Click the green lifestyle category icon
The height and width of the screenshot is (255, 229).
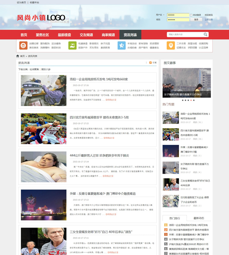point(72,46)
